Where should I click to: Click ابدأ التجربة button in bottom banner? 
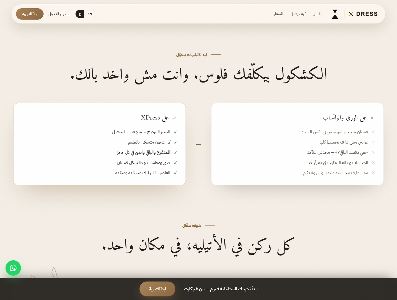pyautogui.click(x=157, y=289)
